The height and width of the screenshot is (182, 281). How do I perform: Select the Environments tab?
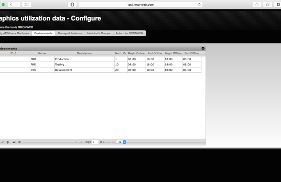(43, 33)
